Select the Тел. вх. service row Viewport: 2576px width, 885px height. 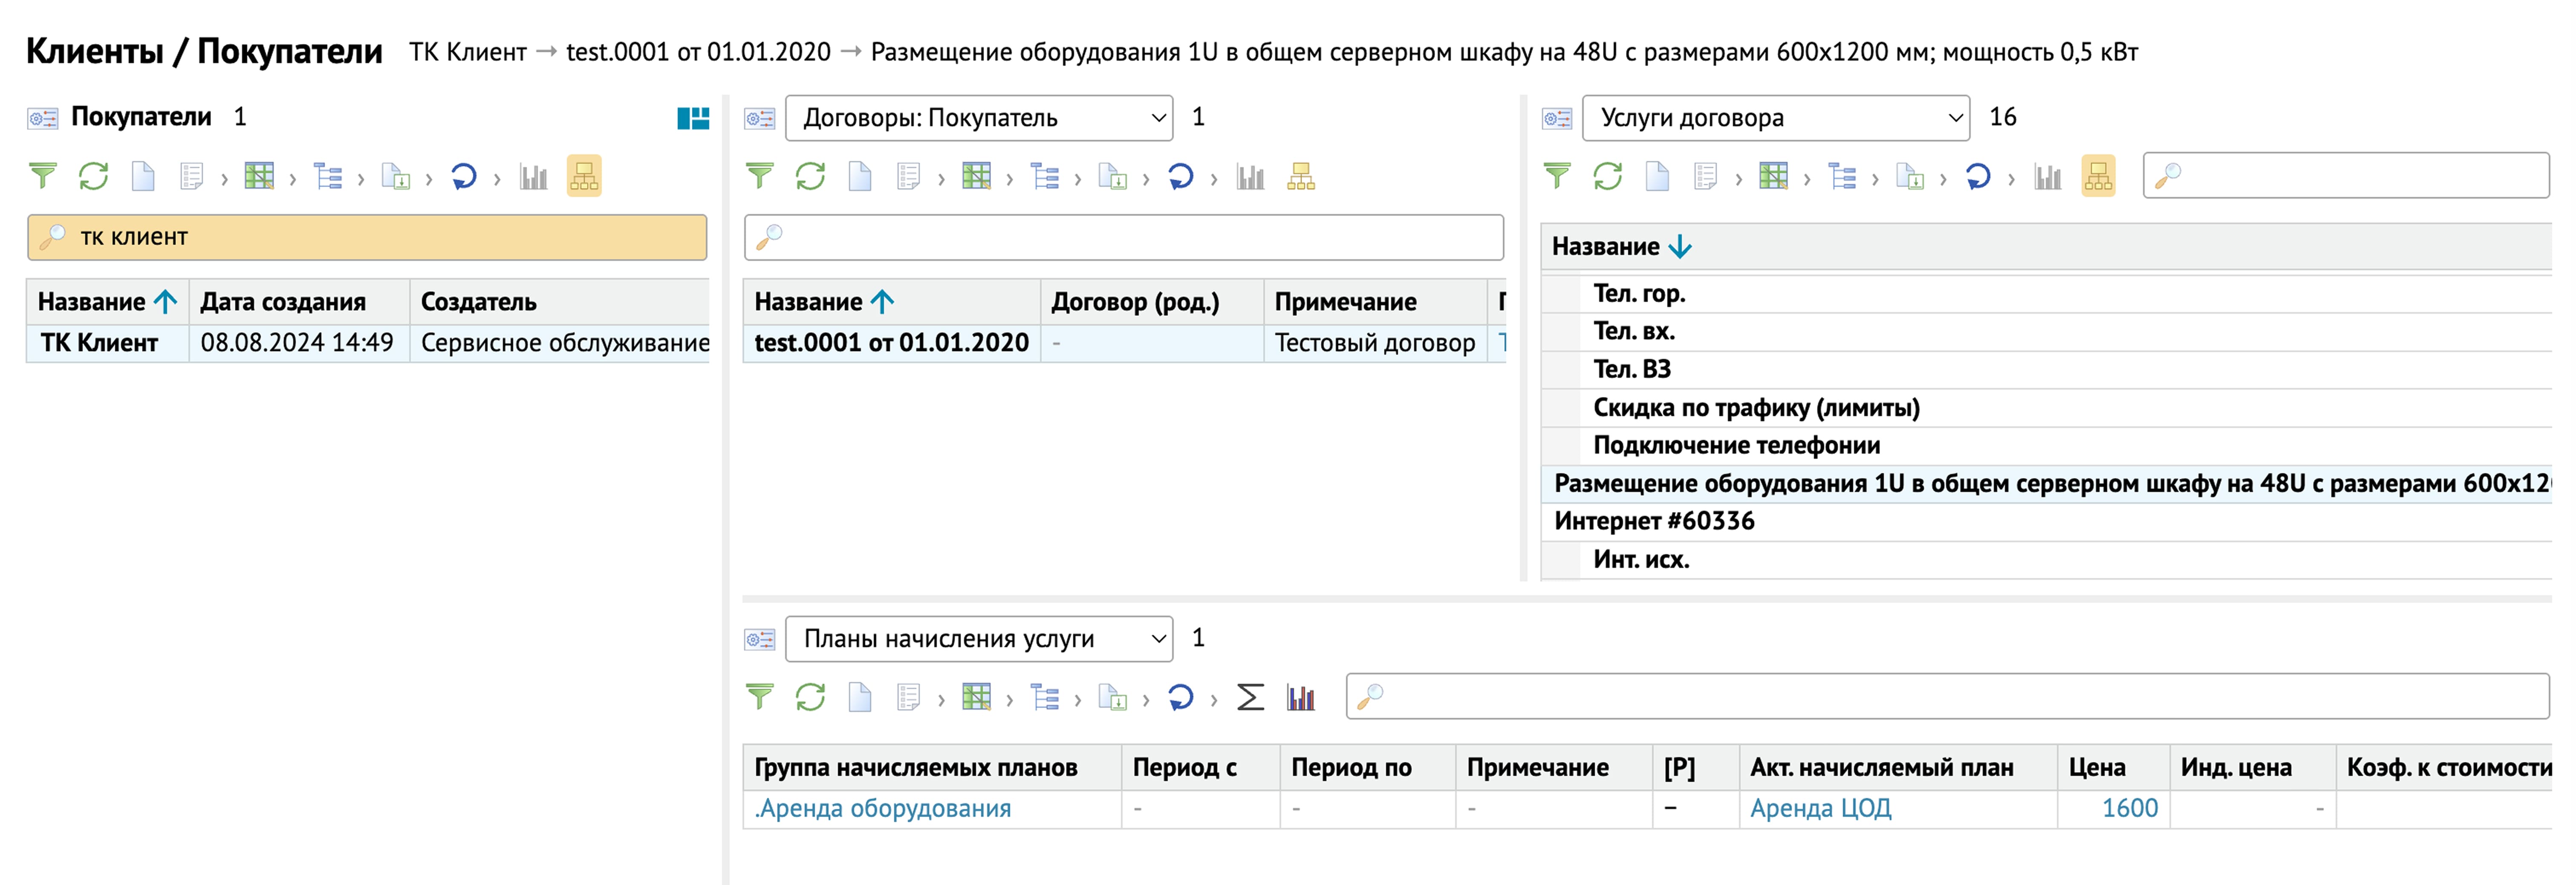tap(2046, 332)
